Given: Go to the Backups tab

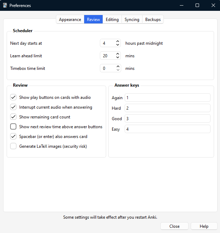Looking at the screenshot, I should tap(153, 20).
